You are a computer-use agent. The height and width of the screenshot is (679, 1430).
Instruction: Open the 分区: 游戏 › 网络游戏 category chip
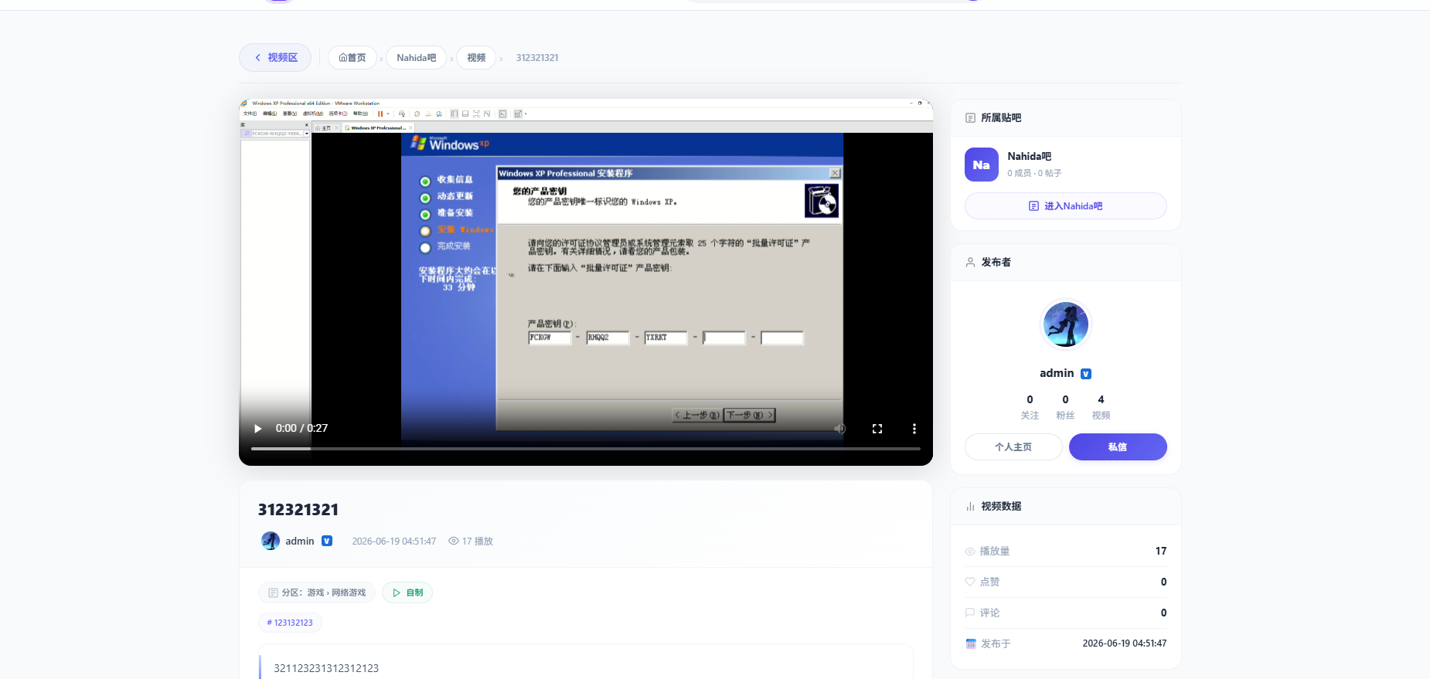(317, 592)
